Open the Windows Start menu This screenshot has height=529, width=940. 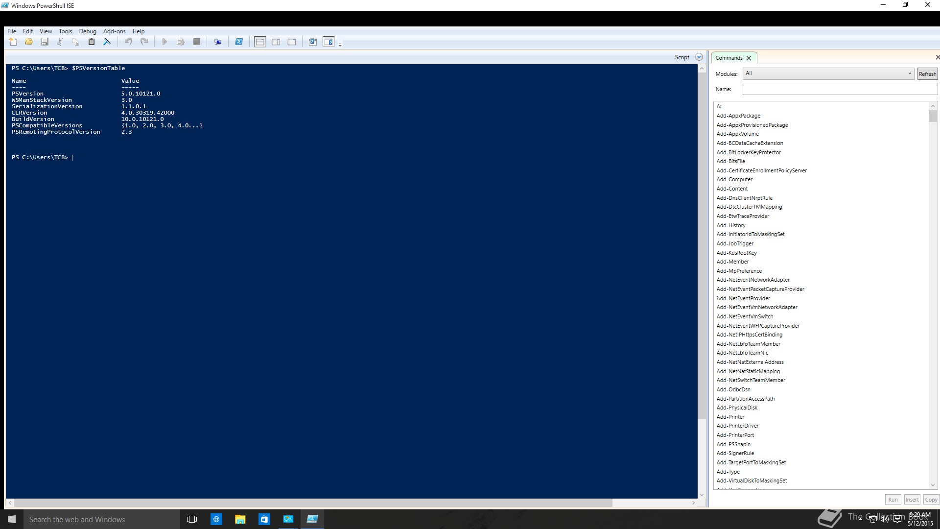pyautogui.click(x=12, y=519)
